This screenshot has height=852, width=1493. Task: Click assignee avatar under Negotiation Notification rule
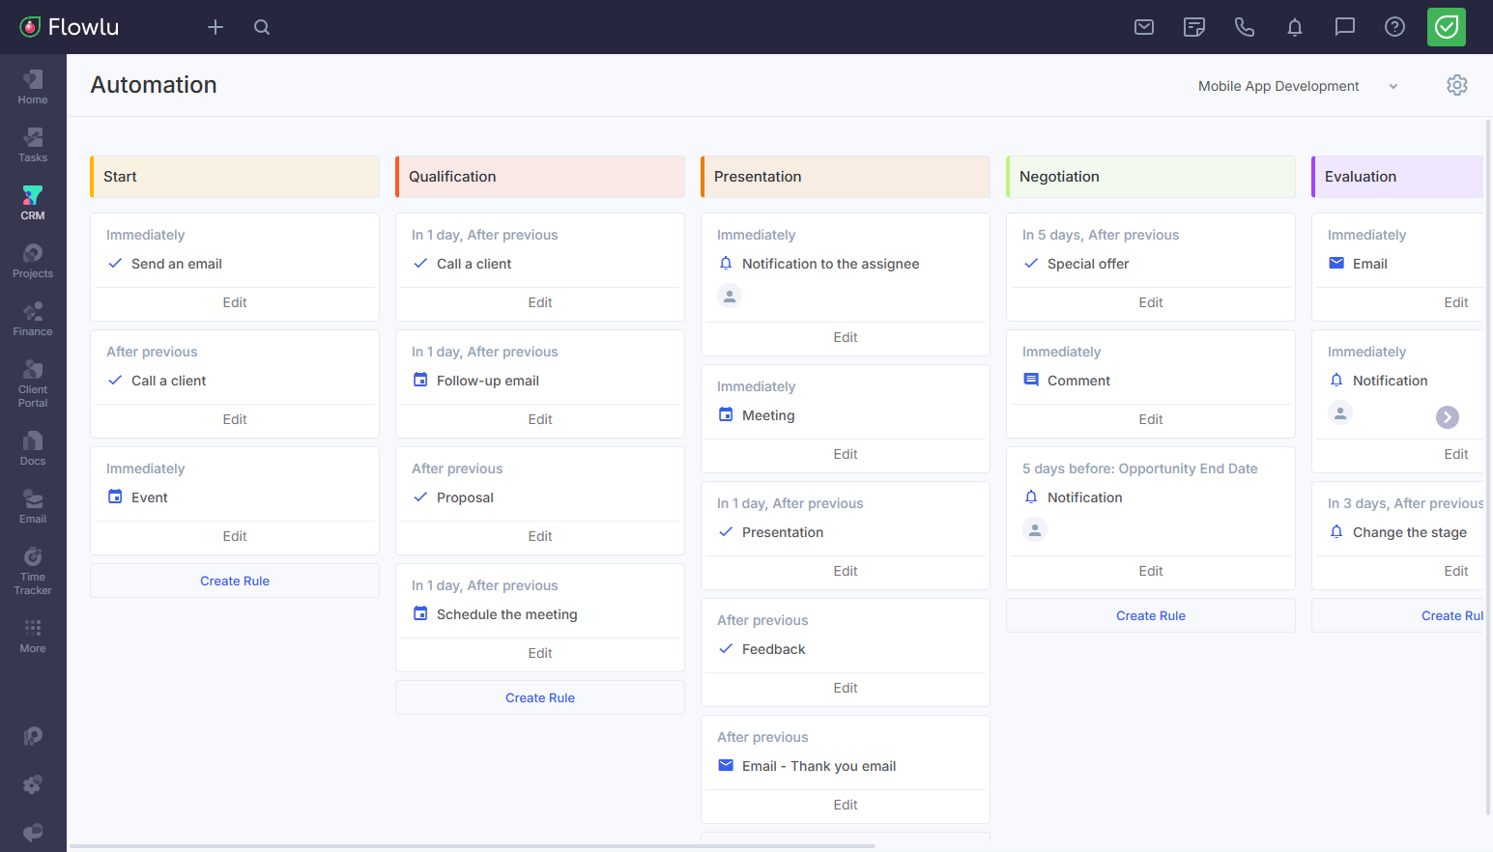tap(1035, 529)
